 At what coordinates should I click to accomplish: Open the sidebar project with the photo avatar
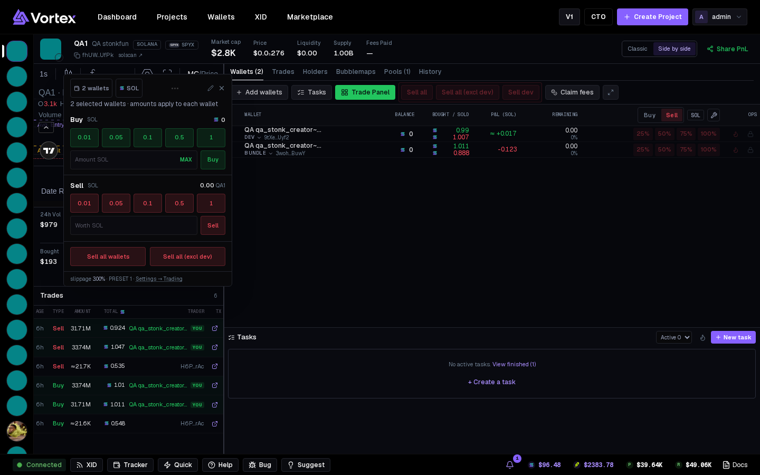[x=17, y=431]
